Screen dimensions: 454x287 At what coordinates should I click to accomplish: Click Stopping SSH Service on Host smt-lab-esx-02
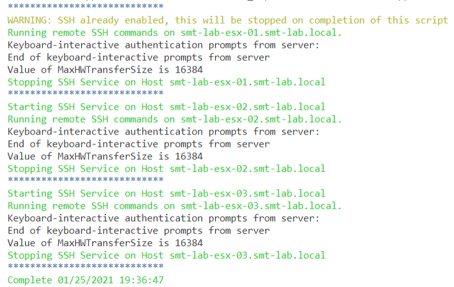click(166, 169)
